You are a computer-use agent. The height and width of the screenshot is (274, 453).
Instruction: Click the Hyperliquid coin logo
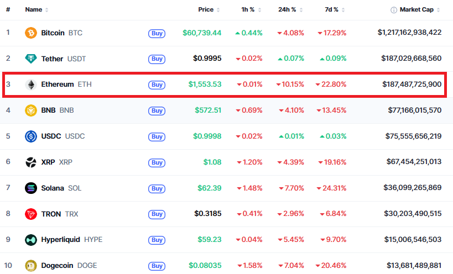tap(31, 240)
